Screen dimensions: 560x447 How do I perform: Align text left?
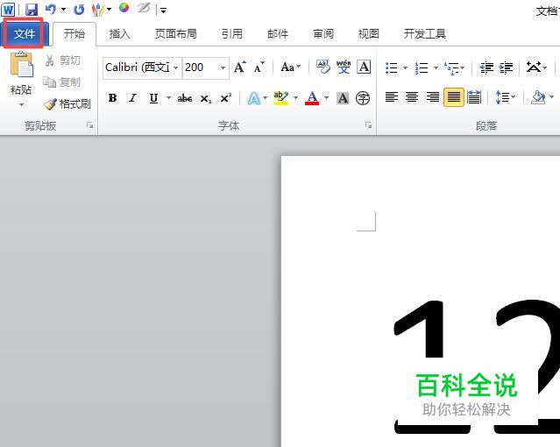coord(392,96)
